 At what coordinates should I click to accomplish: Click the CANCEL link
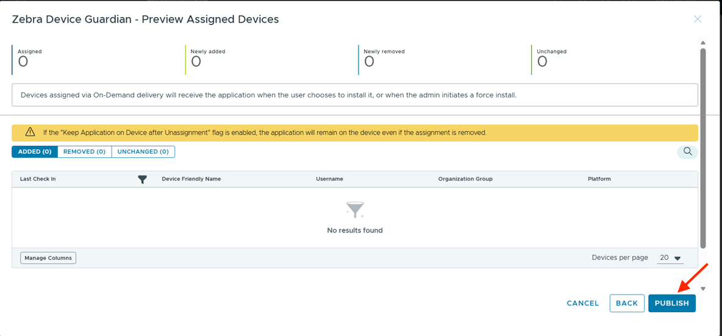582,303
